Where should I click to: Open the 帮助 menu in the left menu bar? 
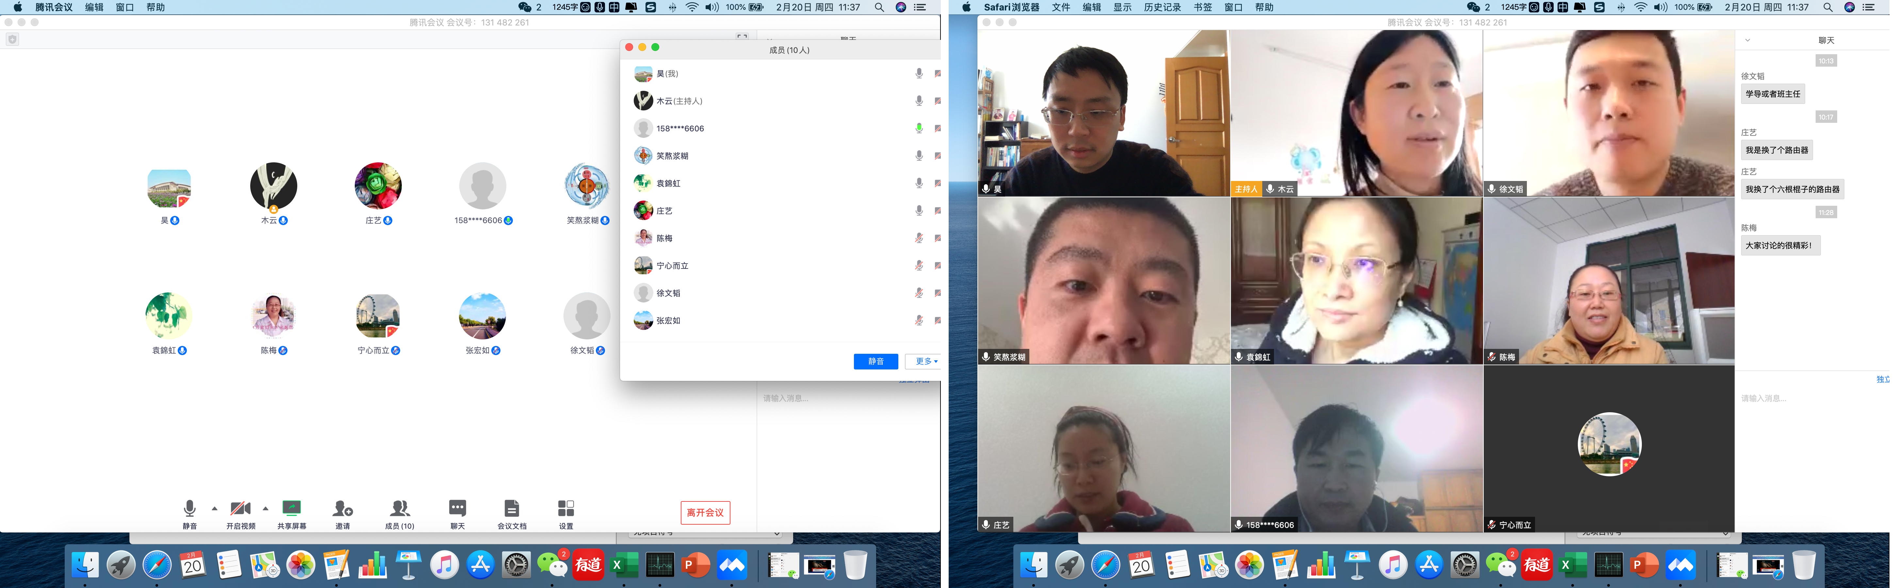155,8
